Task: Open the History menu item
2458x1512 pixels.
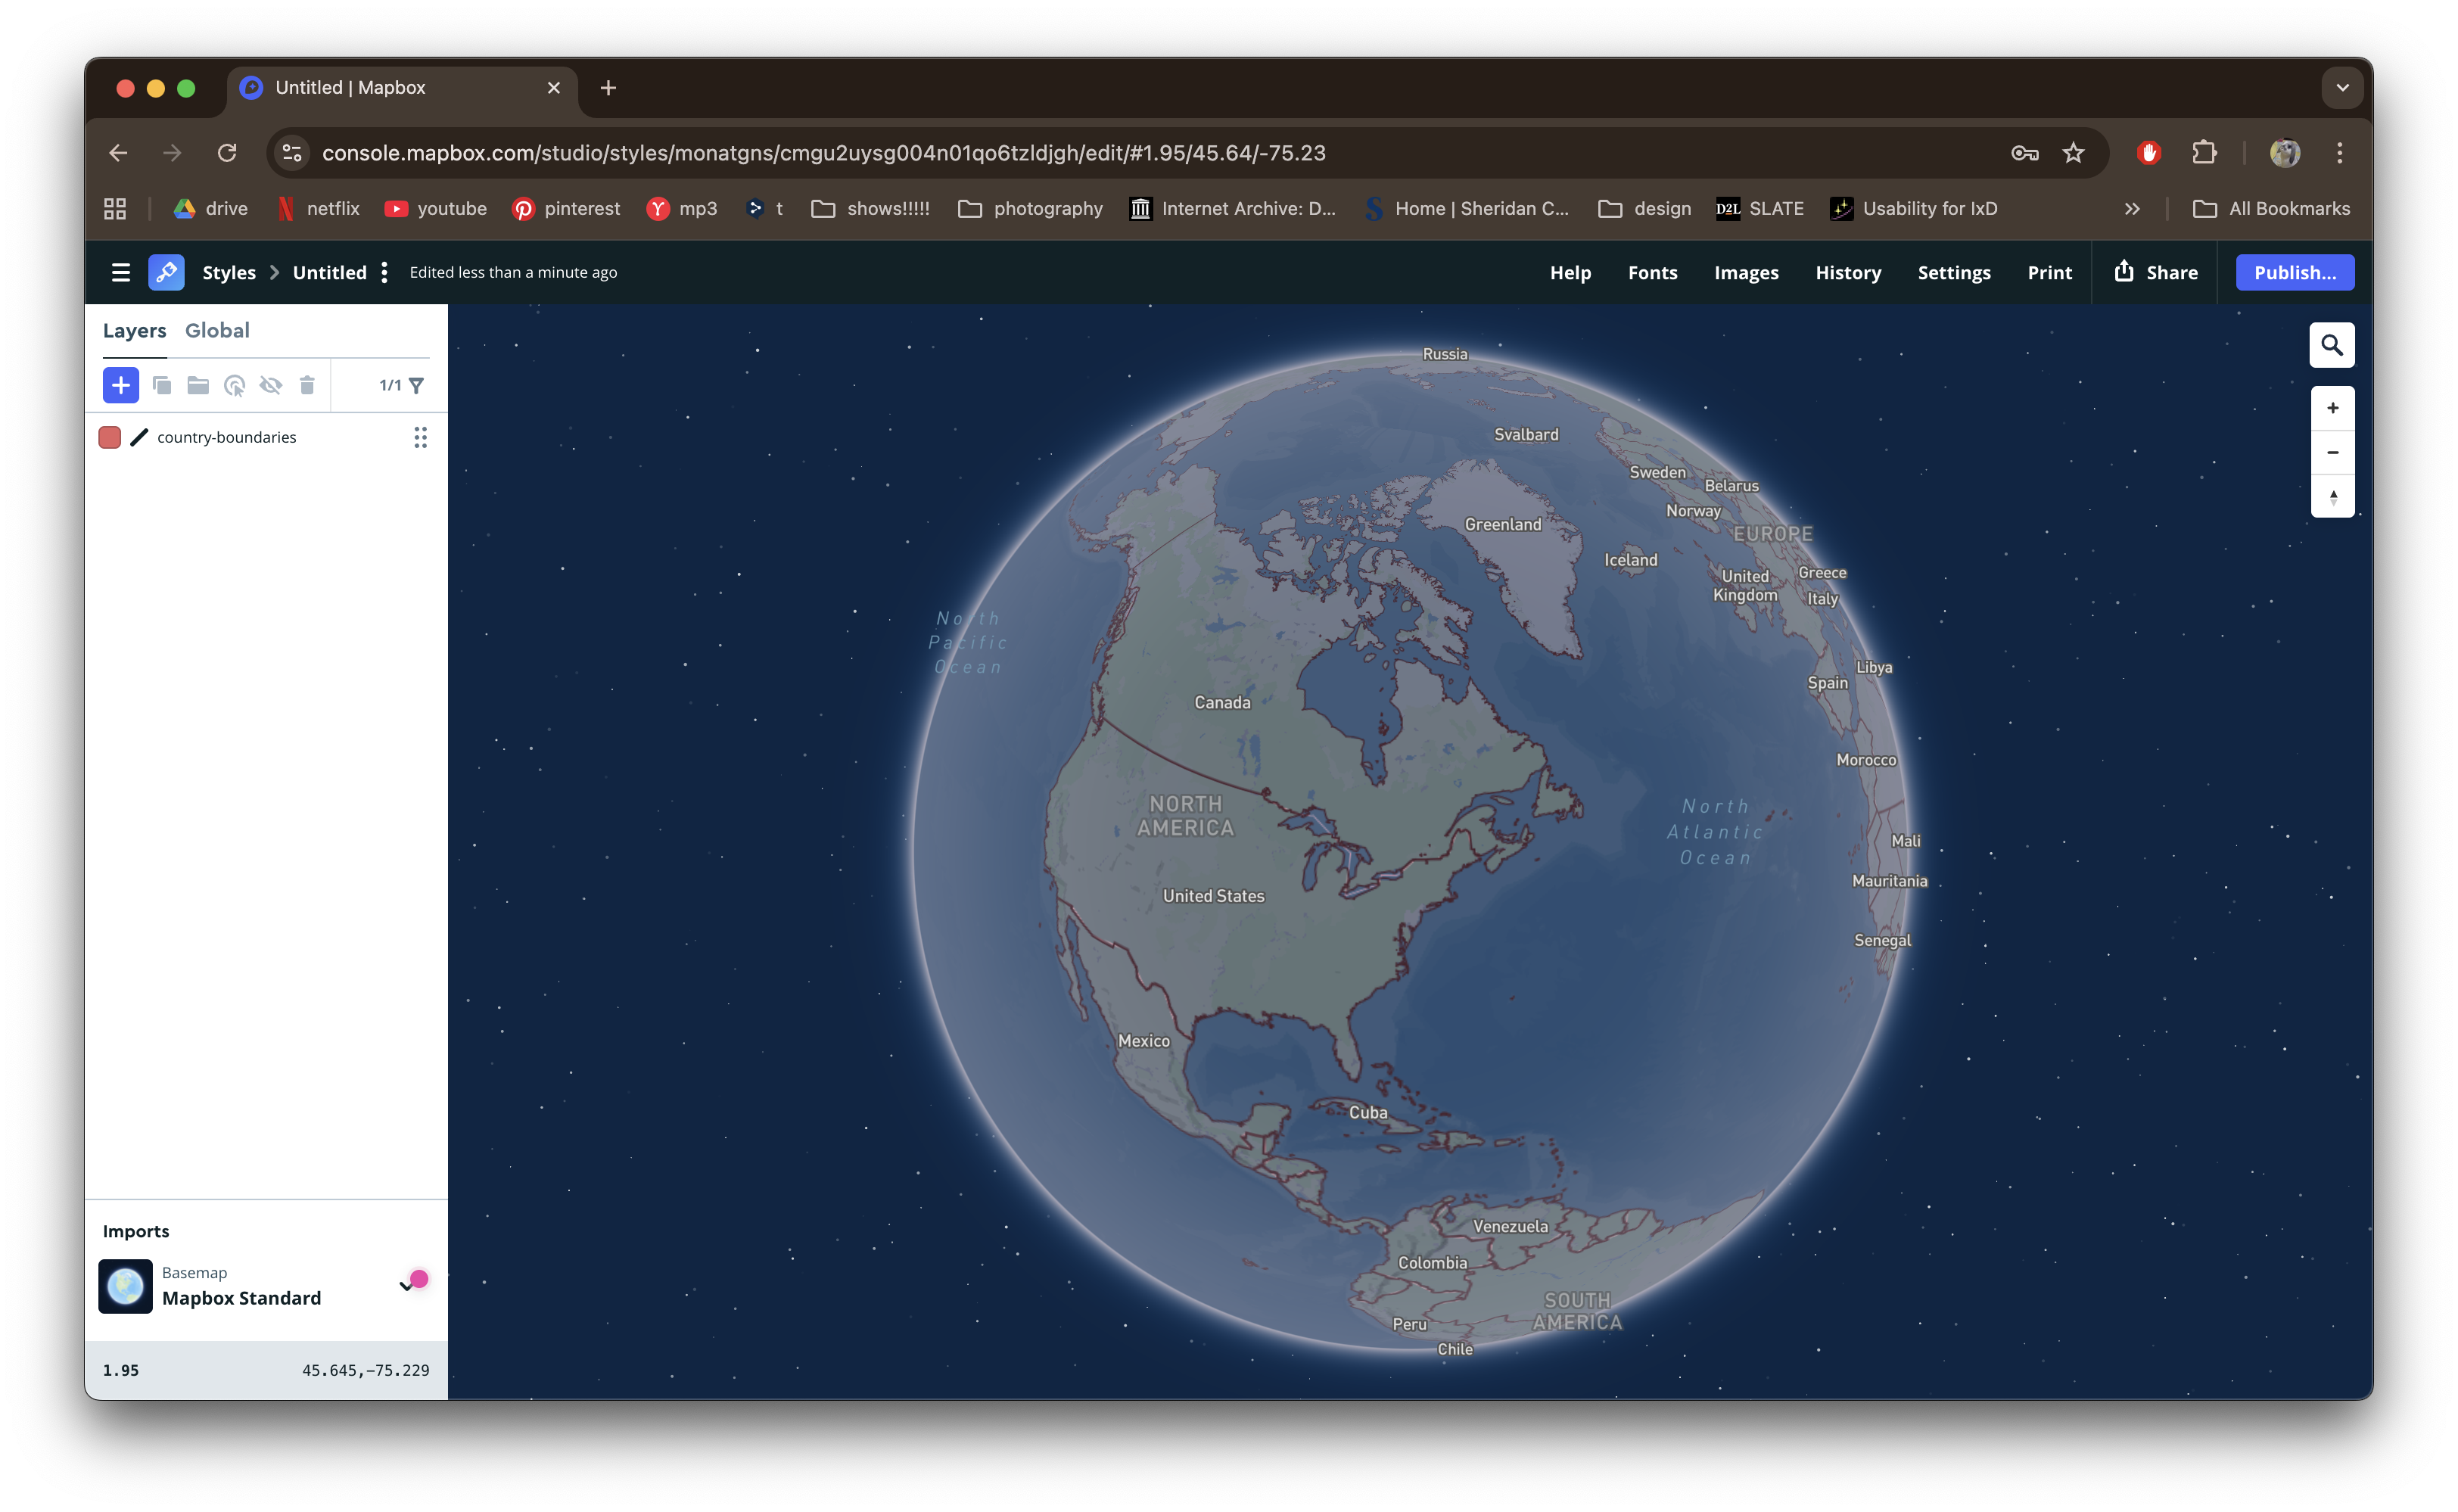Action: point(1848,272)
